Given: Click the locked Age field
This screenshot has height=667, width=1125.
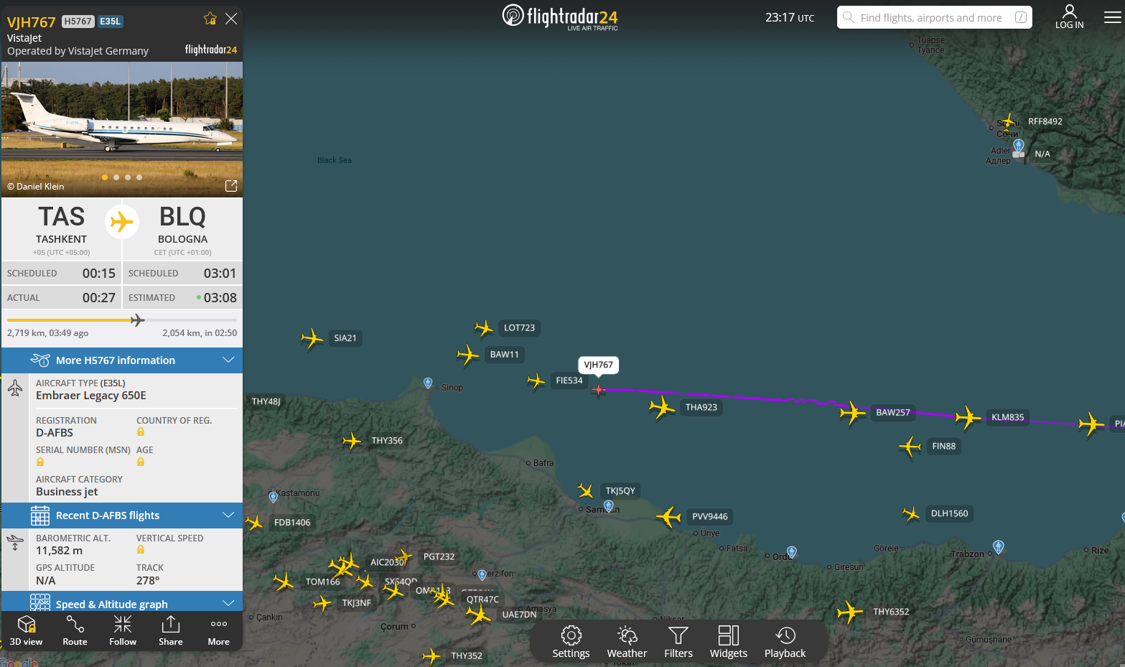Looking at the screenshot, I should pyautogui.click(x=141, y=462).
